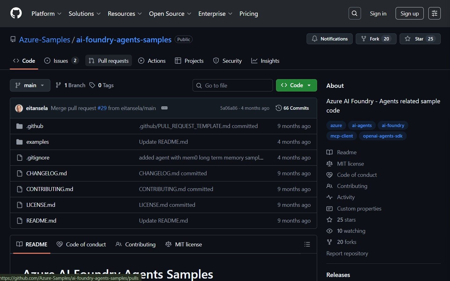Click the Sign up button
This screenshot has height=281, width=450.
pyautogui.click(x=410, y=13)
